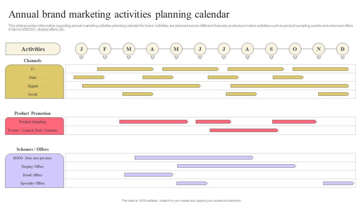Select the Display Offers label

click(x=33, y=167)
